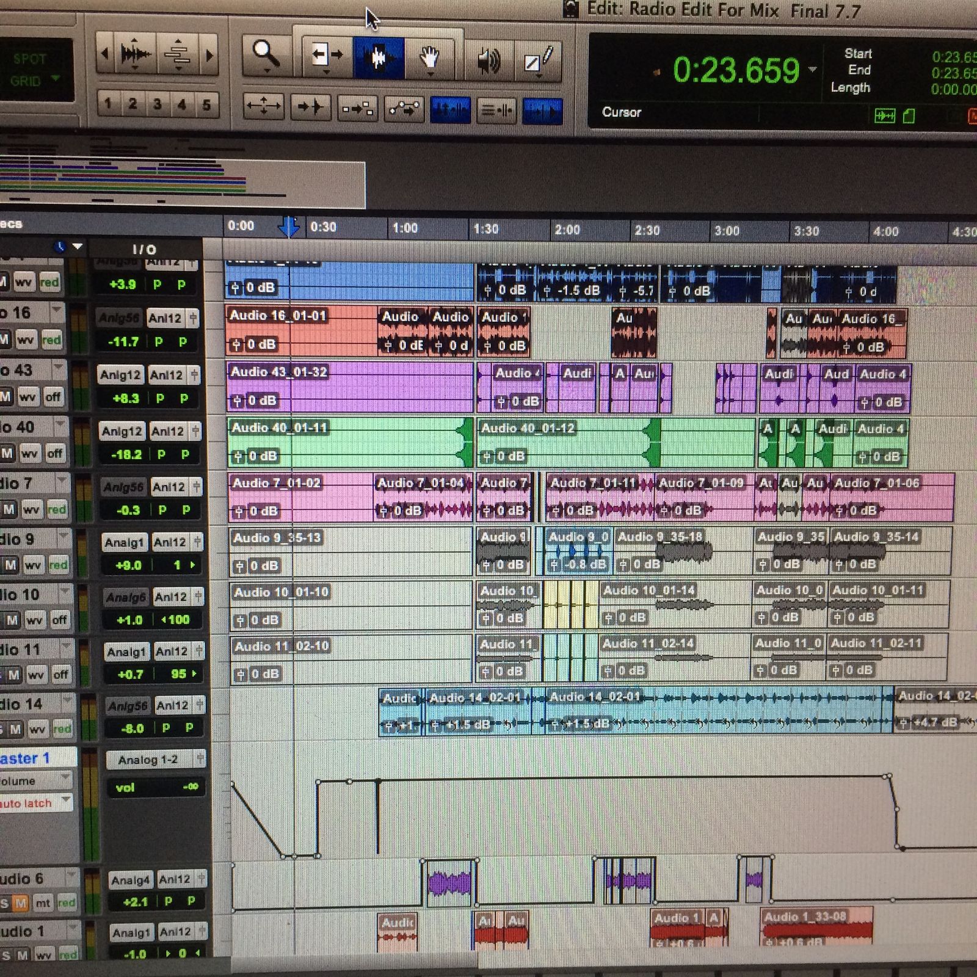The image size is (977, 977).
Task: Select the Pencil tool
Action: (537, 60)
